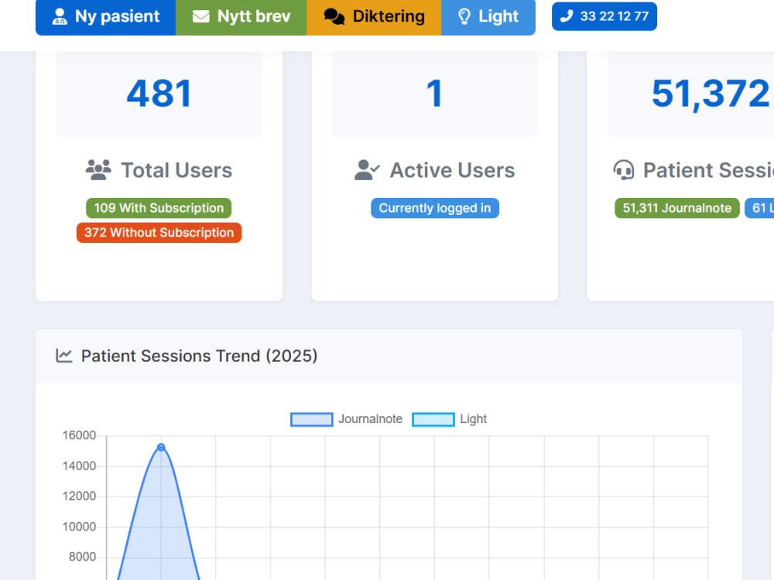Click the speech bubbles icon on Diktering

(x=334, y=17)
